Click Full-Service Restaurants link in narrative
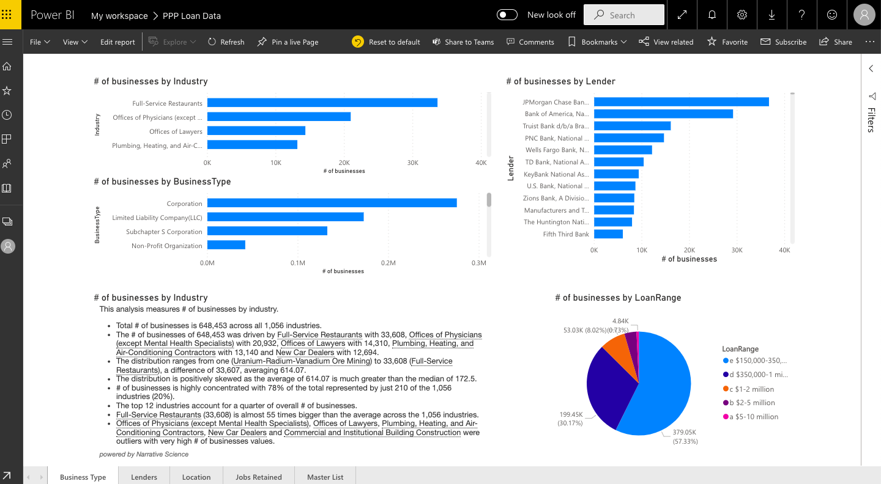This screenshot has width=881, height=484. click(319, 335)
